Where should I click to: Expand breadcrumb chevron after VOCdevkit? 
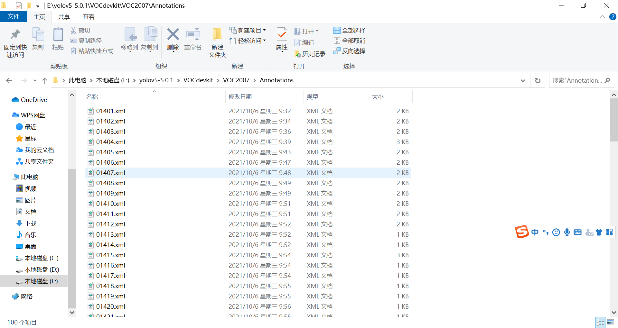tap(218, 80)
